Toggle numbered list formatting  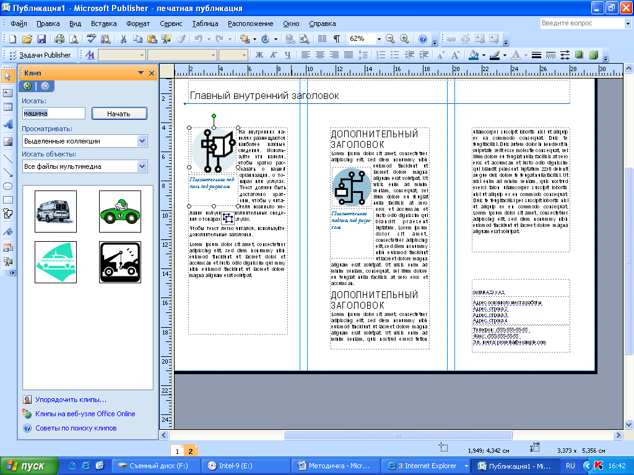pos(381,55)
